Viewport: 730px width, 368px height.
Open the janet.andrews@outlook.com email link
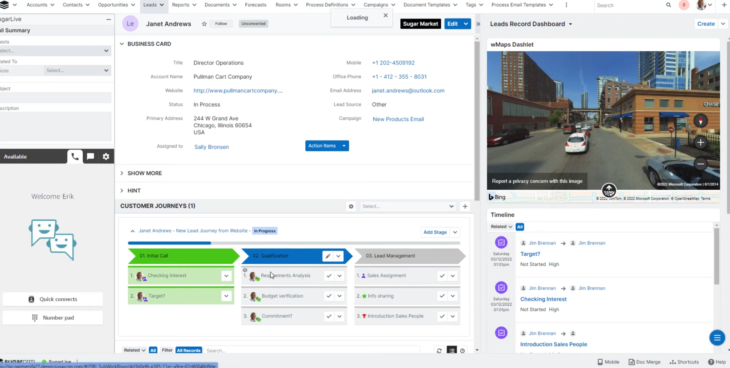[408, 91]
